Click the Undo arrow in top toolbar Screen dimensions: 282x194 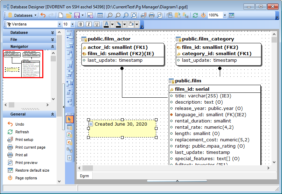coord(43,15)
